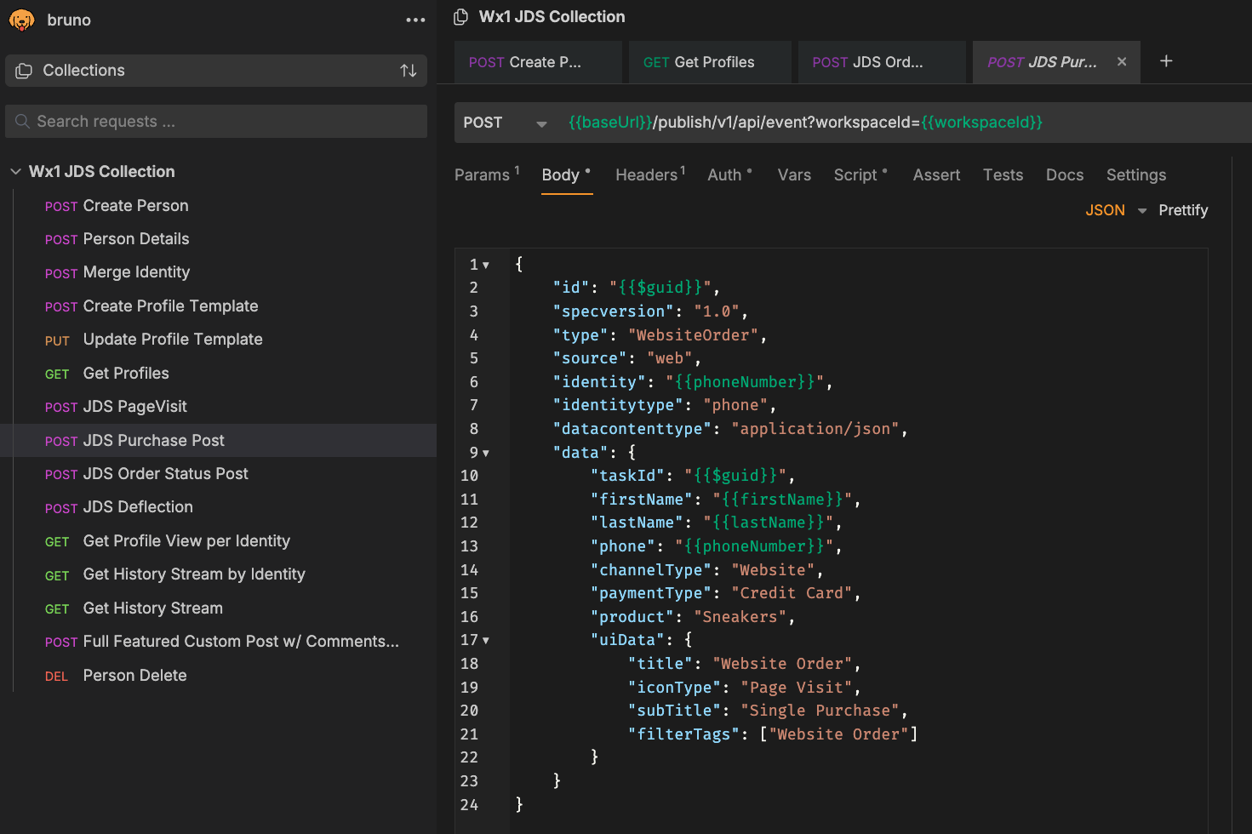Click the Collections header button
1252x834 pixels.
pyautogui.click(x=216, y=71)
